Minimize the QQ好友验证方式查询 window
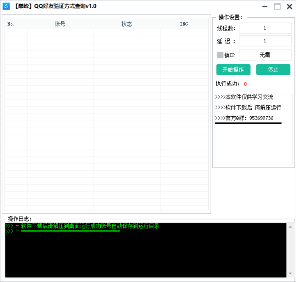The image size is (296, 282). [264, 6]
